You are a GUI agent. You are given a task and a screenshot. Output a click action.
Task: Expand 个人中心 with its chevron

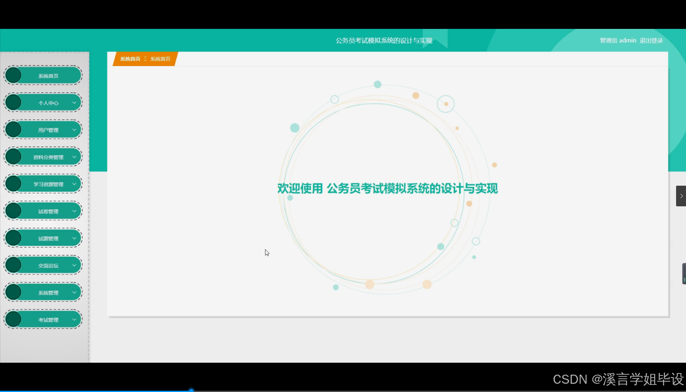pyautogui.click(x=74, y=103)
